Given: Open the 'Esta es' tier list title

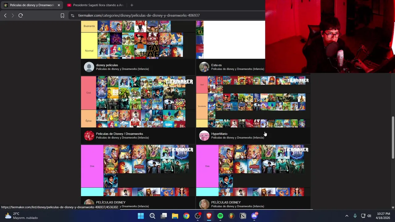Looking at the screenshot, I should pos(216,65).
